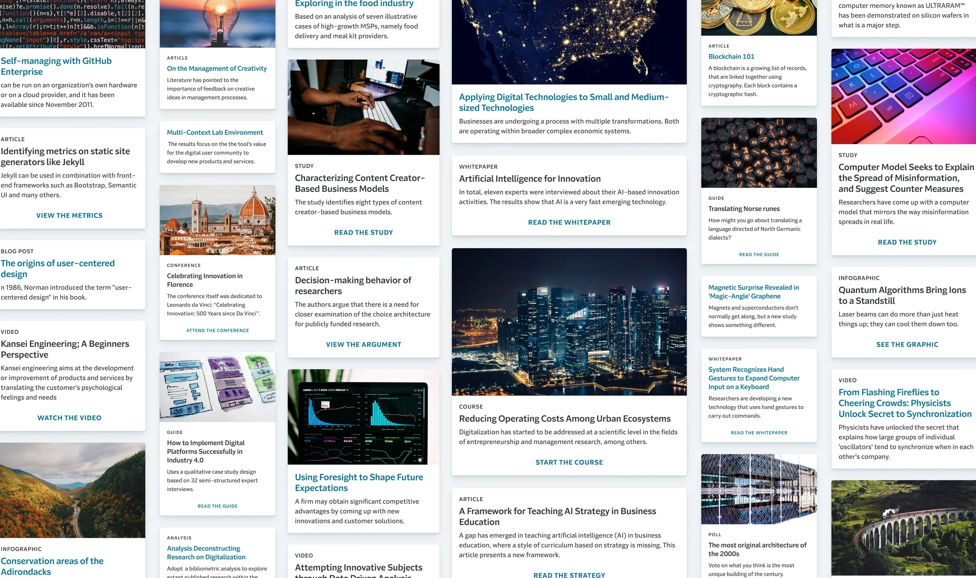Image resolution: width=976 pixels, height=578 pixels.
Task: Open 'Applying Digital Technologies to Small and Medium-sized Technologies'
Action: pyautogui.click(x=563, y=102)
